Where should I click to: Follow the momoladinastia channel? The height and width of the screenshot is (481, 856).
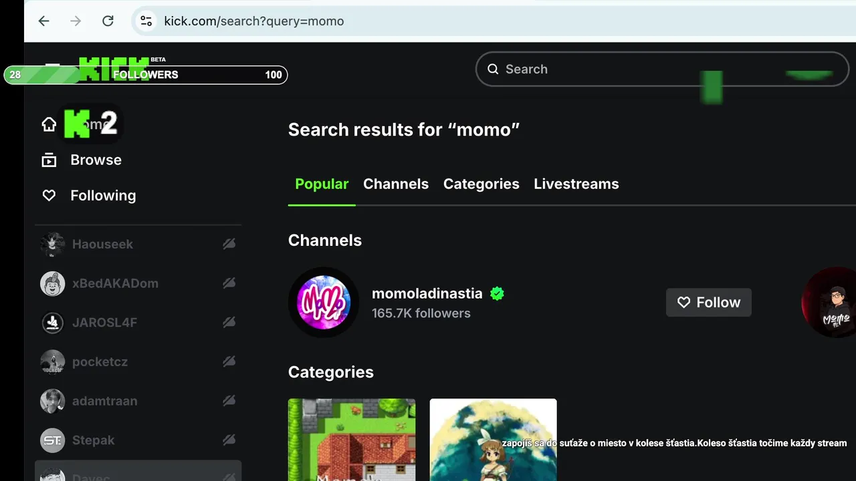point(709,302)
